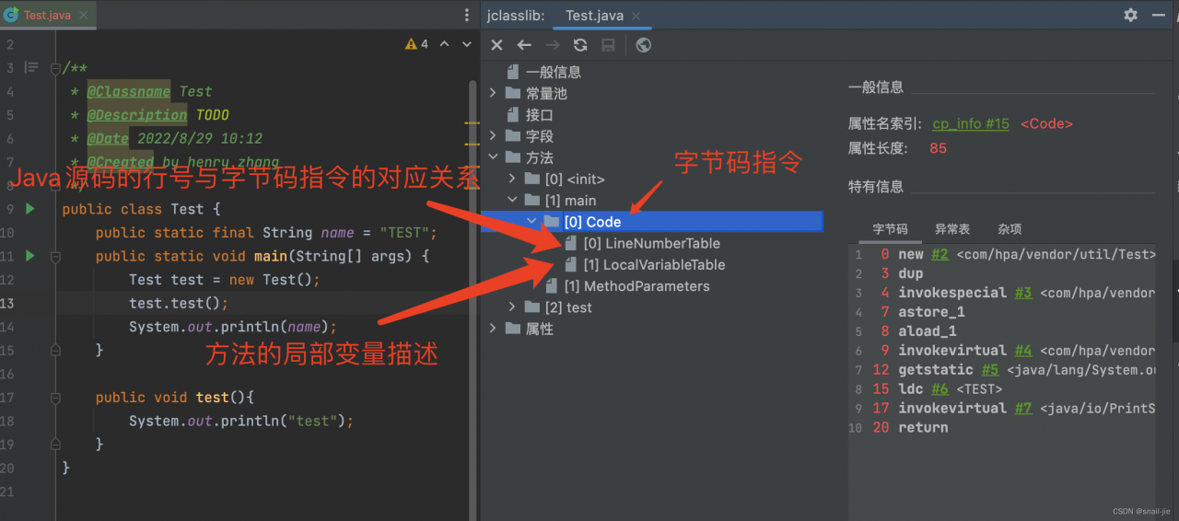Expand the [2] test method
This screenshot has height=521, width=1179.
(513, 307)
